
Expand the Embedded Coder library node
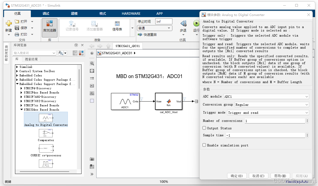(17, 75)
